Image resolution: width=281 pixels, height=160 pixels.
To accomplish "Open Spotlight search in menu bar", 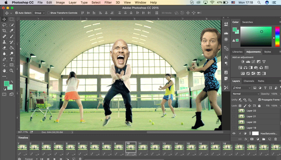I will [x=259, y=2].
